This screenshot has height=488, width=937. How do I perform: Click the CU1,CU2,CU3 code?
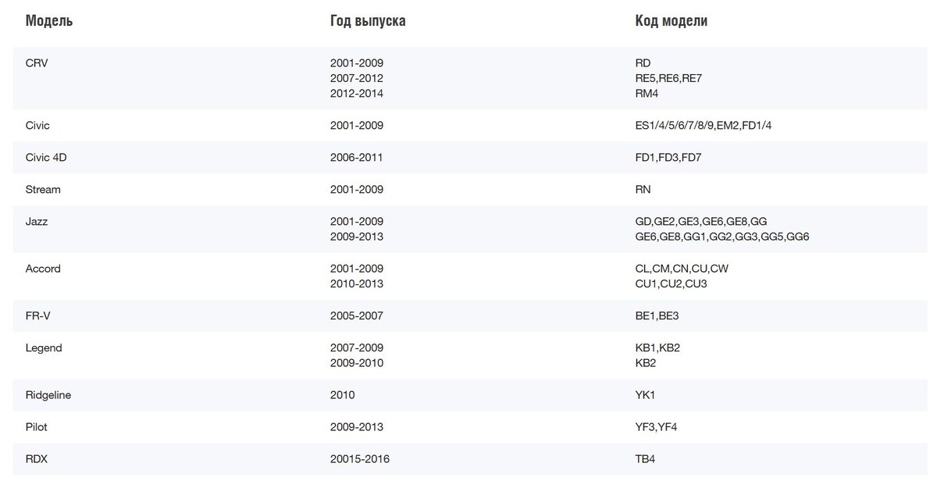(672, 283)
